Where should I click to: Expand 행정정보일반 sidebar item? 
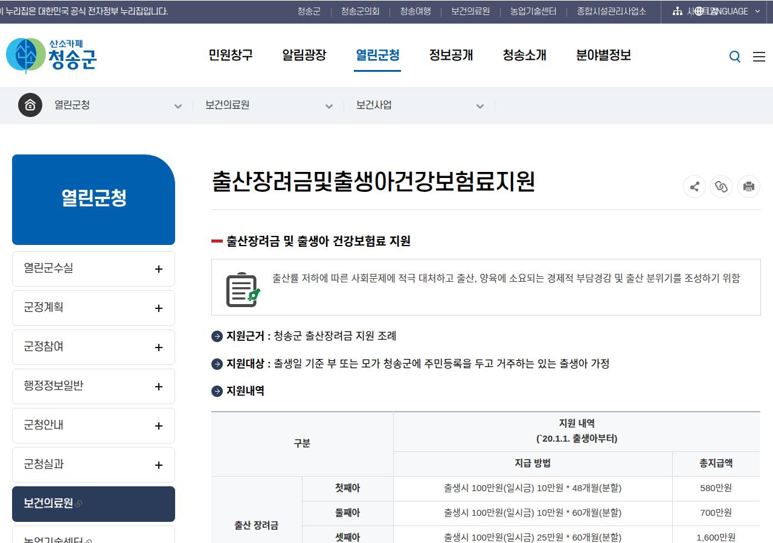click(94, 386)
